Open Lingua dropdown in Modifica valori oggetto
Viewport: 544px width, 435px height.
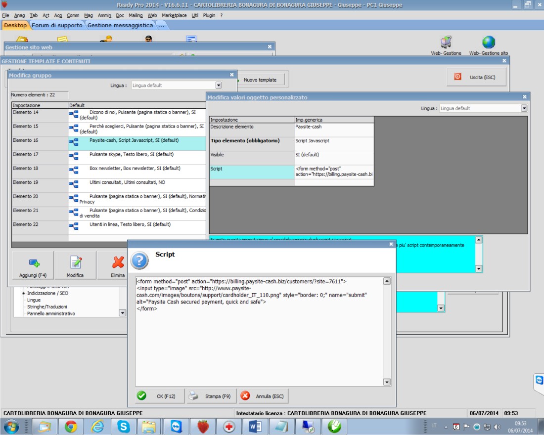(524, 108)
